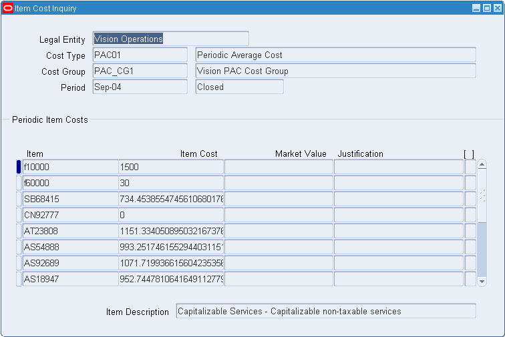Image resolution: width=505 pixels, height=337 pixels.
Task: Click item cost starting 734.4538
Action: point(171,199)
